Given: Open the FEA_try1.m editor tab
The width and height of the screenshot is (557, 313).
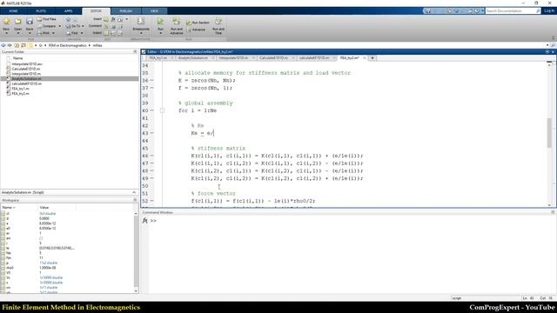Looking at the screenshot, I should 158,58.
